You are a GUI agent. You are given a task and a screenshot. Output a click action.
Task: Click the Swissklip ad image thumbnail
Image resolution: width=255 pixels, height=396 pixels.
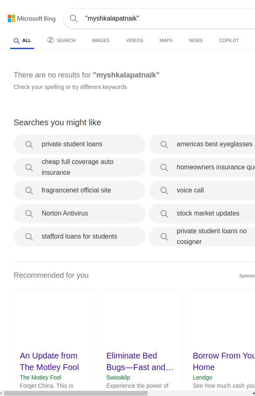(141, 318)
